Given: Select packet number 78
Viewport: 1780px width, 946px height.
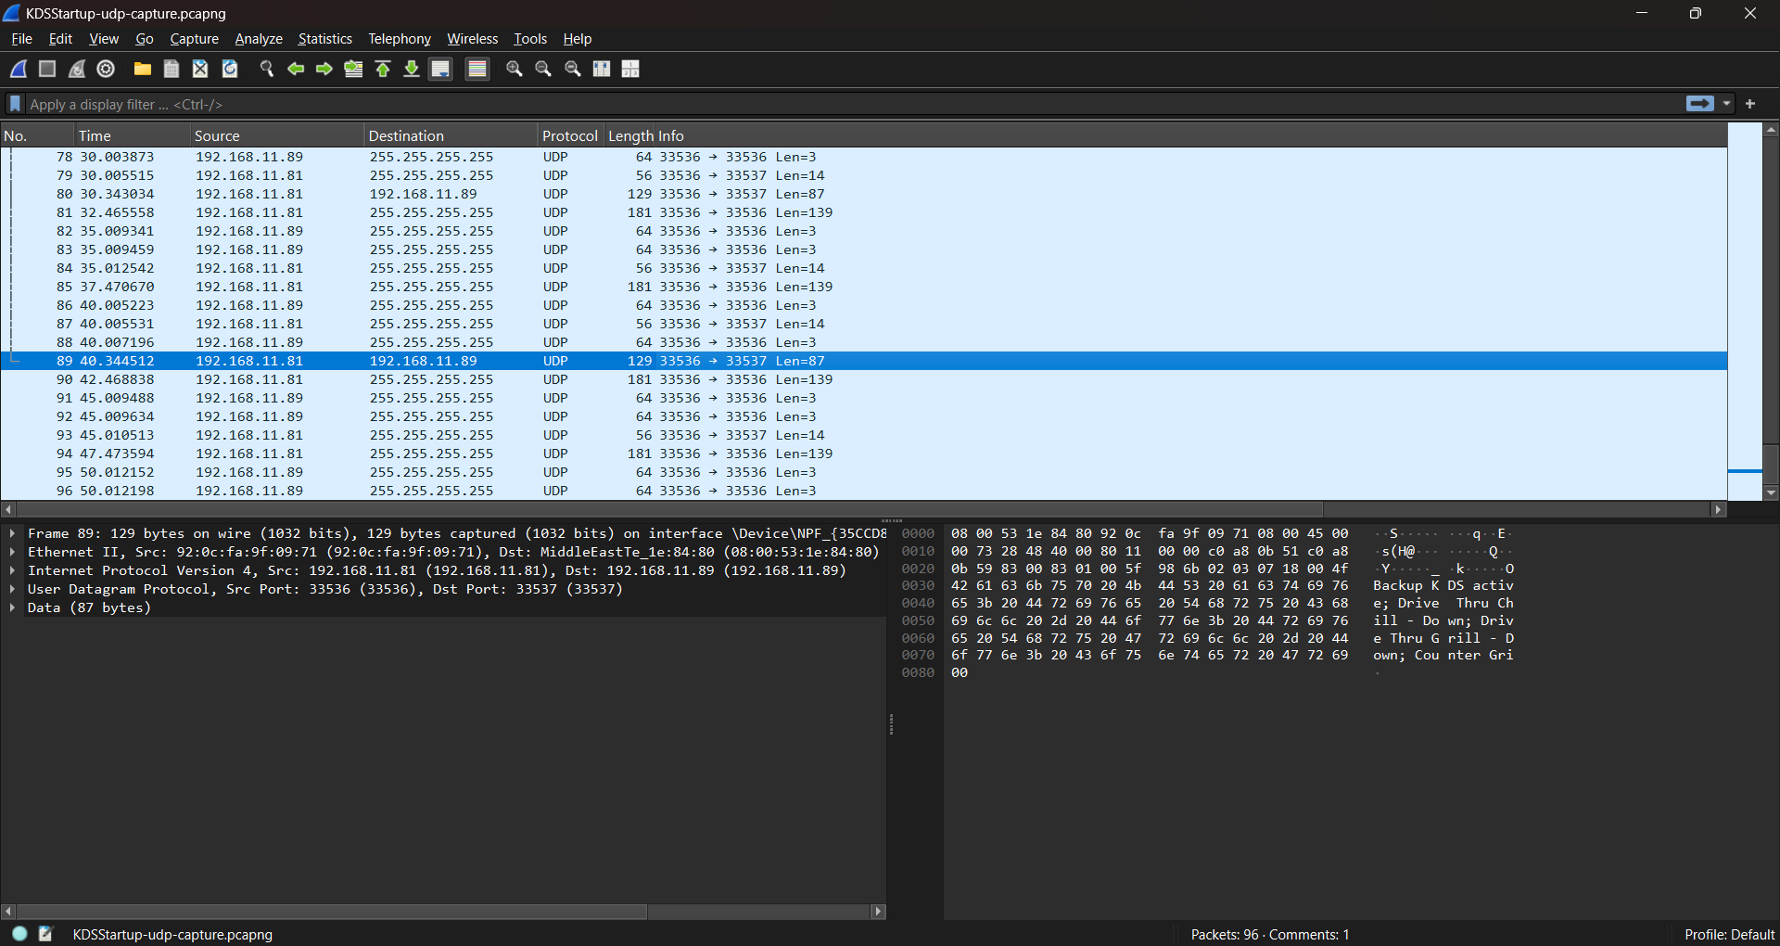Looking at the screenshot, I should [x=863, y=157].
